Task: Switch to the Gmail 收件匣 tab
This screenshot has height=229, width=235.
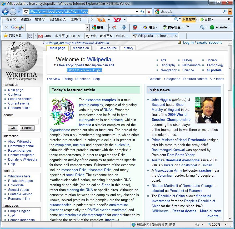Action: coord(61,36)
